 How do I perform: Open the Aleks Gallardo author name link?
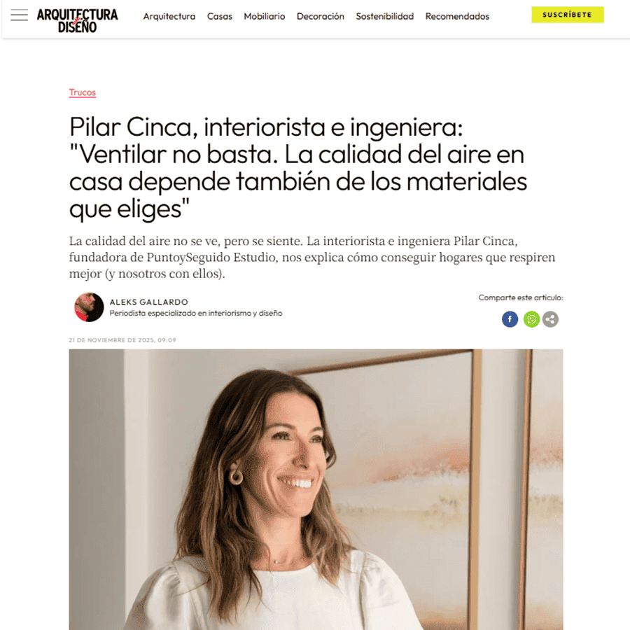(148, 302)
